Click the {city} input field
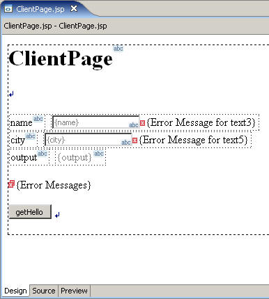Image resolution: width=269 pixels, height=299 pixels. 89,140
